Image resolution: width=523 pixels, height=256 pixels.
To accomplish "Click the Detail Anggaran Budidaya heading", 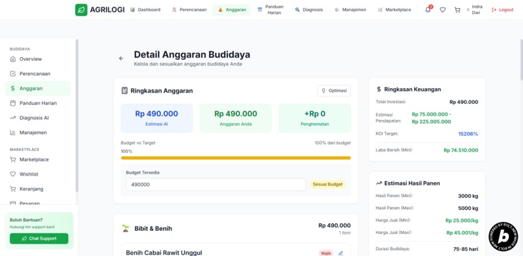I will click(x=192, y=54).
